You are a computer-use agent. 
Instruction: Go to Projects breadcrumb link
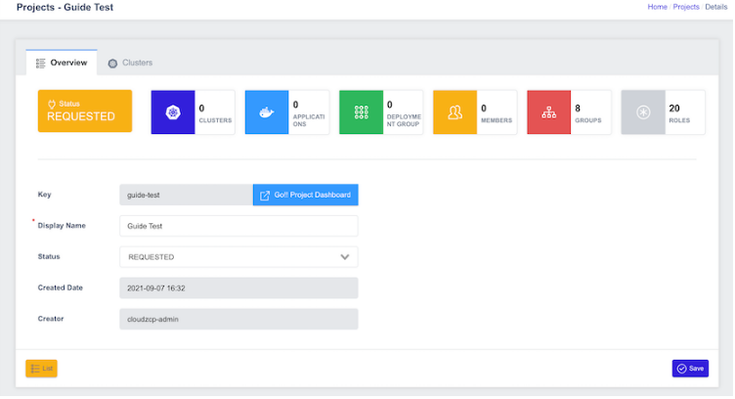pyautogui.click(x=686, y=7)
